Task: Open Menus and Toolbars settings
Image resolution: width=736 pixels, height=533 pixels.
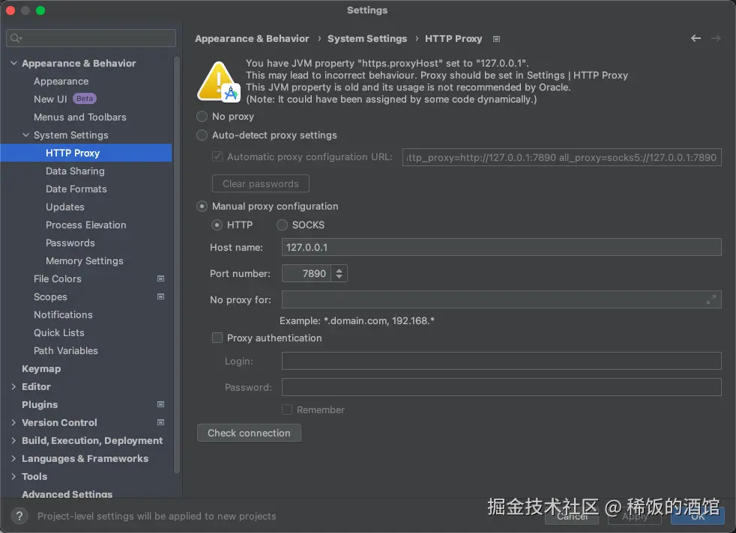Action: pyautogui.click(x=79, y=117)
